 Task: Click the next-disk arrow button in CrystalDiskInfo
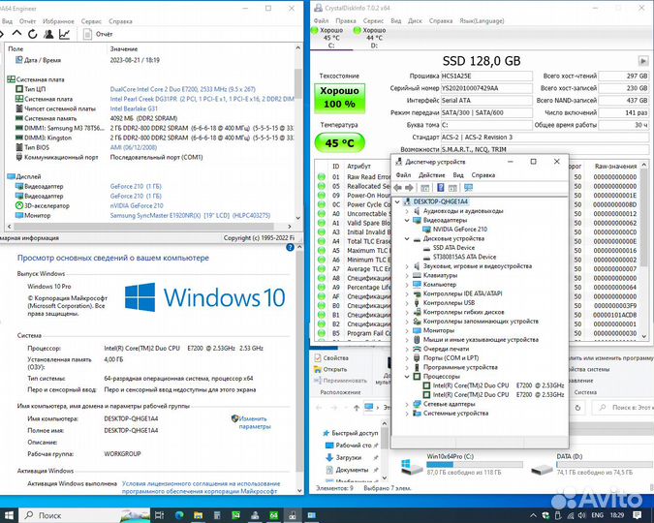[x=643, y=61]
